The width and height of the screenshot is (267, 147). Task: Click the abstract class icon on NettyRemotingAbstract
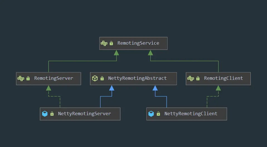(x=95, y=78)
